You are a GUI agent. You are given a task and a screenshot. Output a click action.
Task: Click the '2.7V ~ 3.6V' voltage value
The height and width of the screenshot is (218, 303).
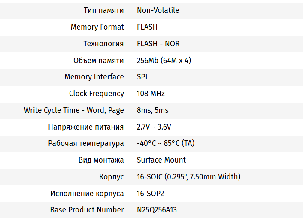[154, 127]
